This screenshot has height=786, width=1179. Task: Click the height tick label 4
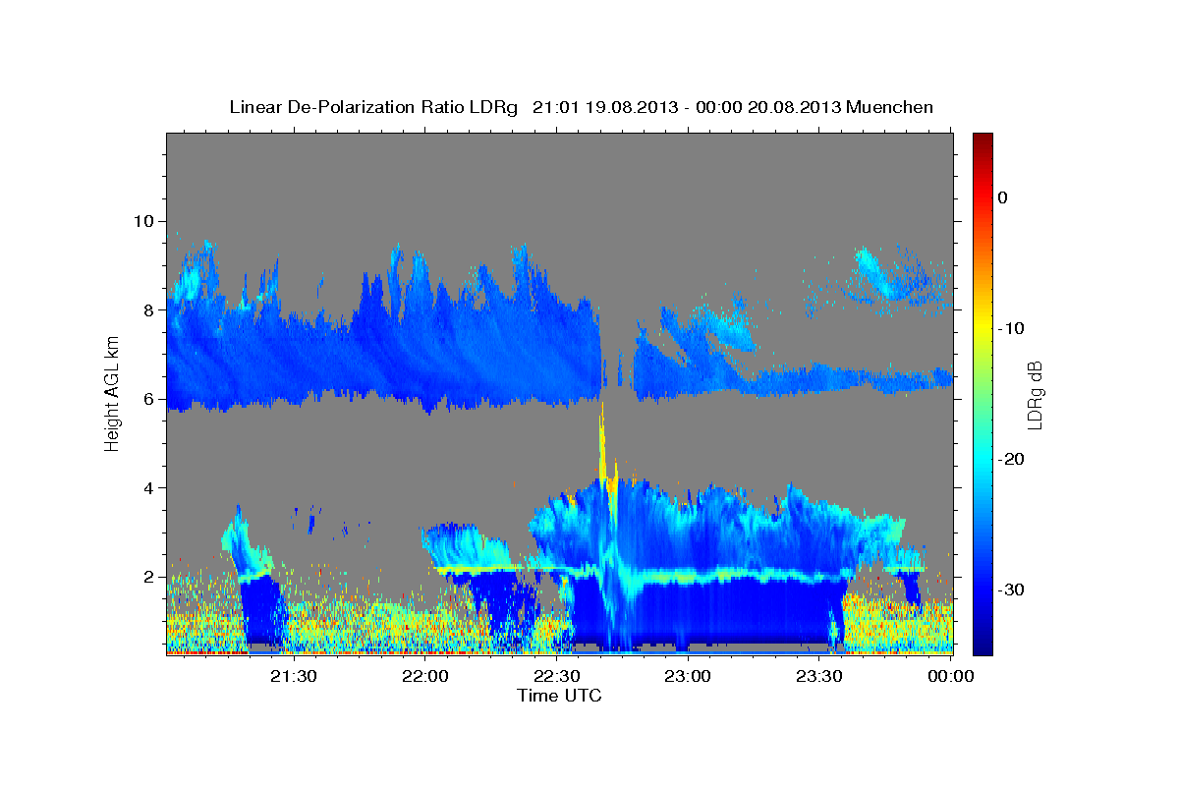[148, 487]
